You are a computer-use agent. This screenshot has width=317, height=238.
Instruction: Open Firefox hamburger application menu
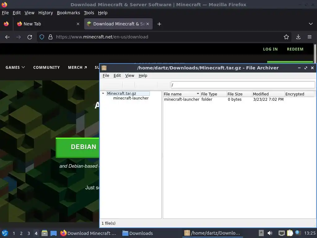[310, 37]
